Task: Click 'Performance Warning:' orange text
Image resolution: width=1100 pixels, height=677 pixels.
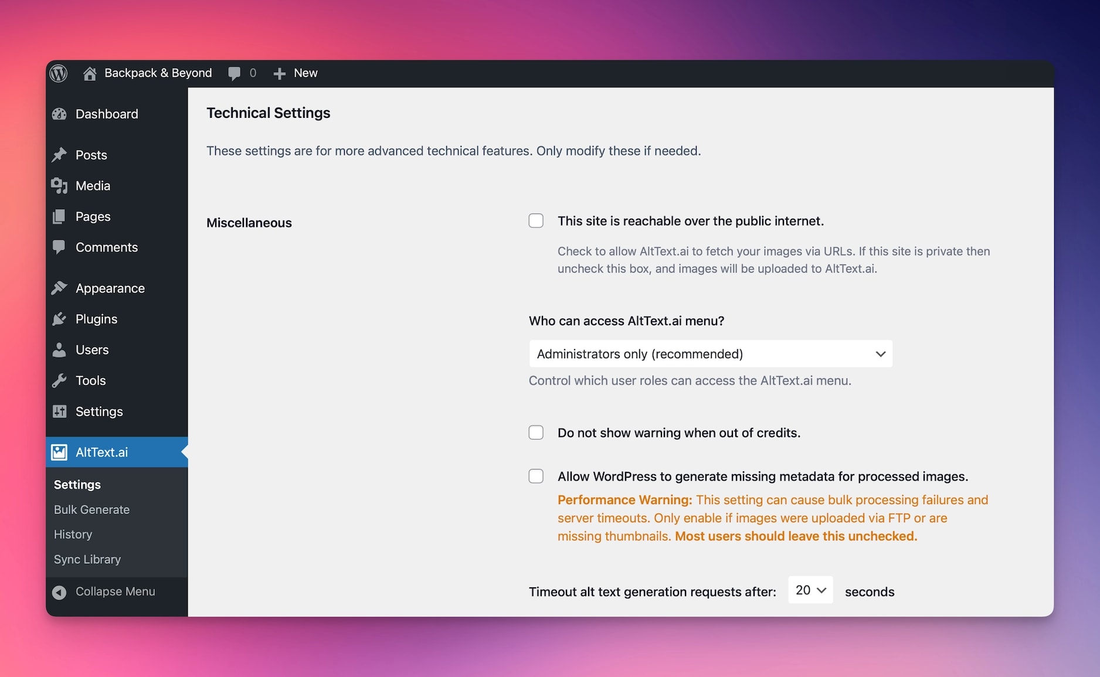Action: click(625, 500)
